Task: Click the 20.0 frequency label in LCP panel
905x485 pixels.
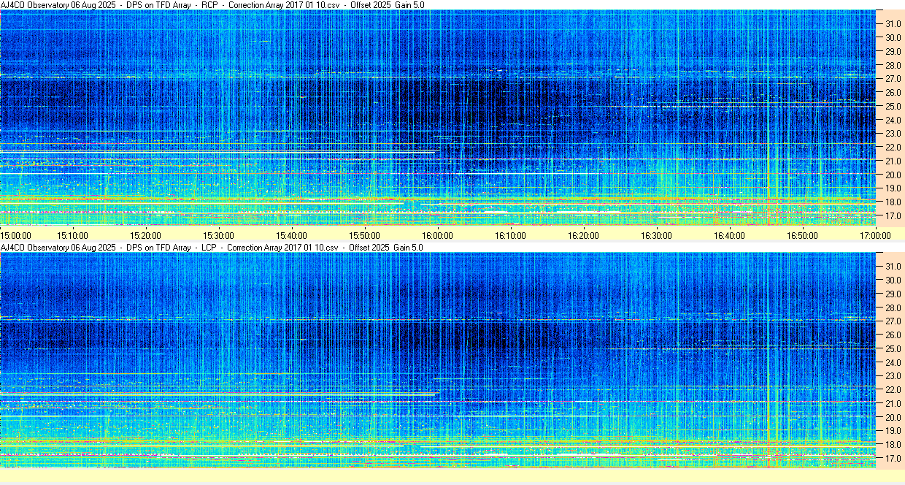Action: coord(893,417)
